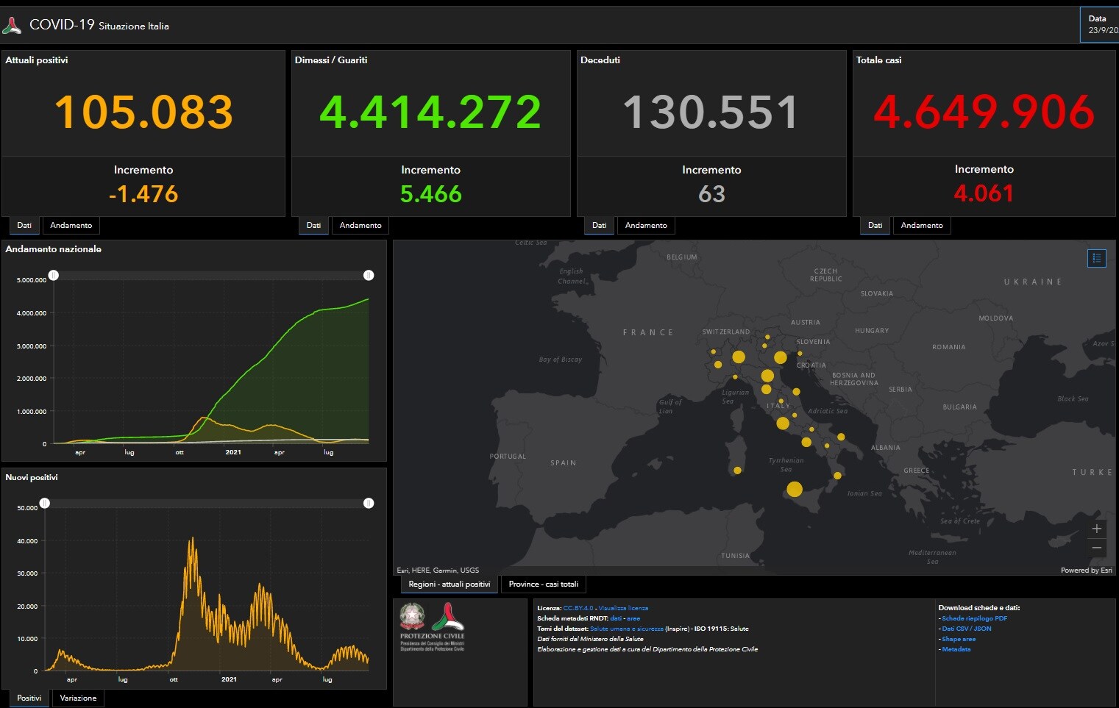Click the Italian Republic emblem

[412, 616]
